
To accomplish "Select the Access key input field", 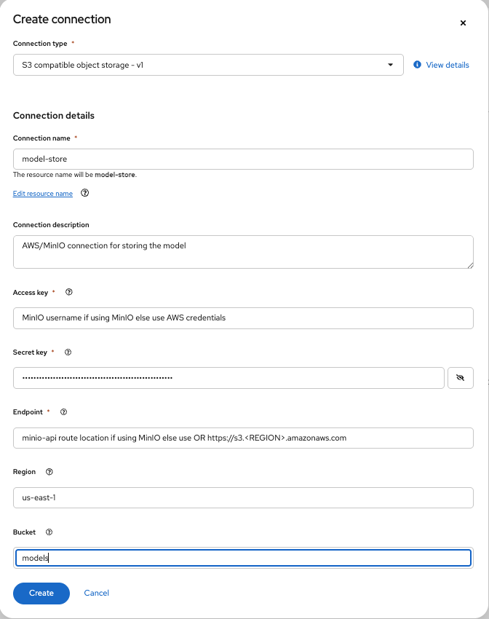I will click(243, 318).
